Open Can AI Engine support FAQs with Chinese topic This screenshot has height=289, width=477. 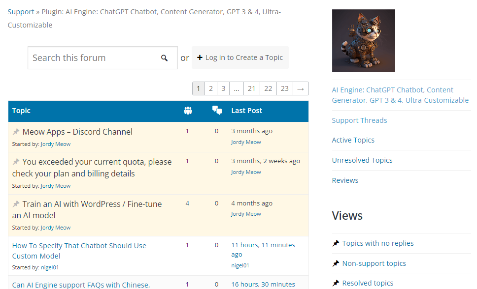(81, 285)
